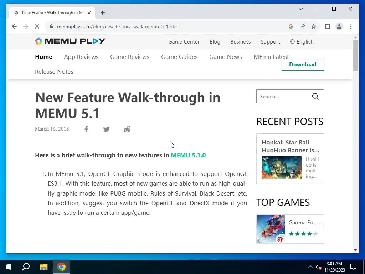Click the MEmu Play logo
The height and width of the screenshot is (274, 365).
[x=70, y=41]
